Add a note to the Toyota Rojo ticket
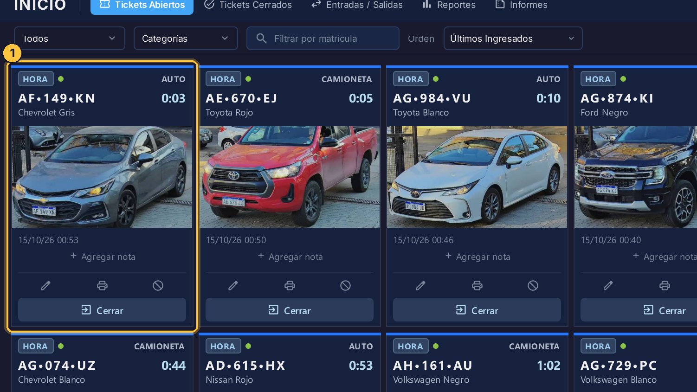 point(290,257)
